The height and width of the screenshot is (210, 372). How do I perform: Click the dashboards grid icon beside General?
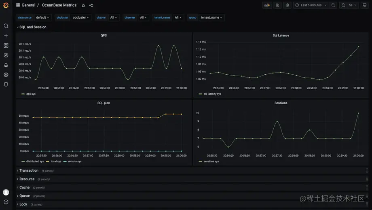tap(18, 5)
